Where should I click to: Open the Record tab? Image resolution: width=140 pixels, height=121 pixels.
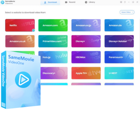click(x=70, y=2)
